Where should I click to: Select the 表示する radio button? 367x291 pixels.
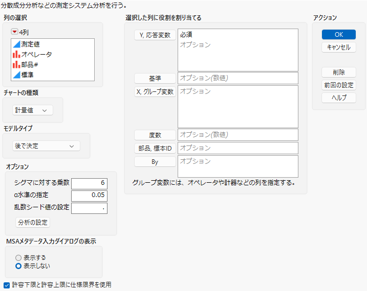tap(18, 258)
